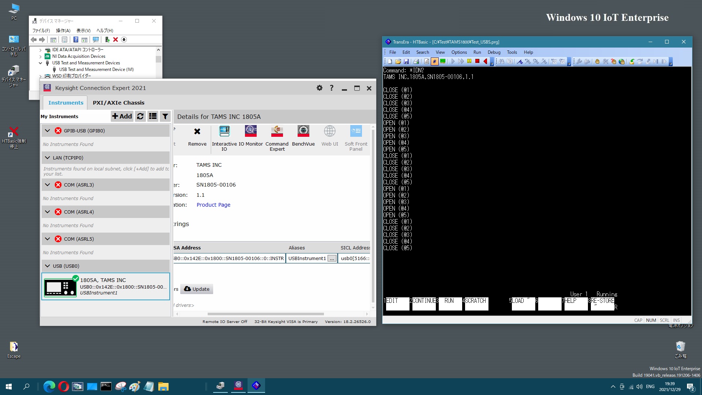
Task: Click the red left-arrow Reset icon in HTBasic
Action: [485, 61]
